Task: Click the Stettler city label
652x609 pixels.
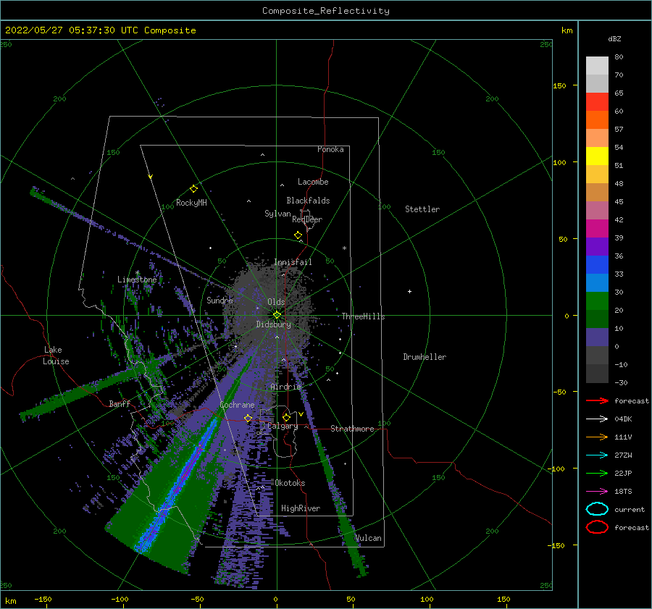Action: click(422, 209)
